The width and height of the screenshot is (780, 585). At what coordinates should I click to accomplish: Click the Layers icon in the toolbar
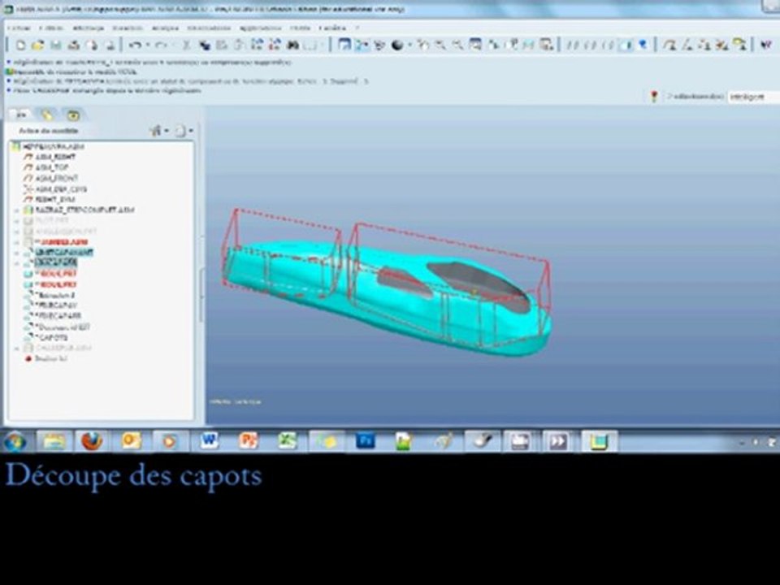pos(529,45)
